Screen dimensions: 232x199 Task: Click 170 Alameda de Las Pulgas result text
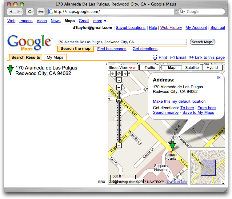(46, 70)
